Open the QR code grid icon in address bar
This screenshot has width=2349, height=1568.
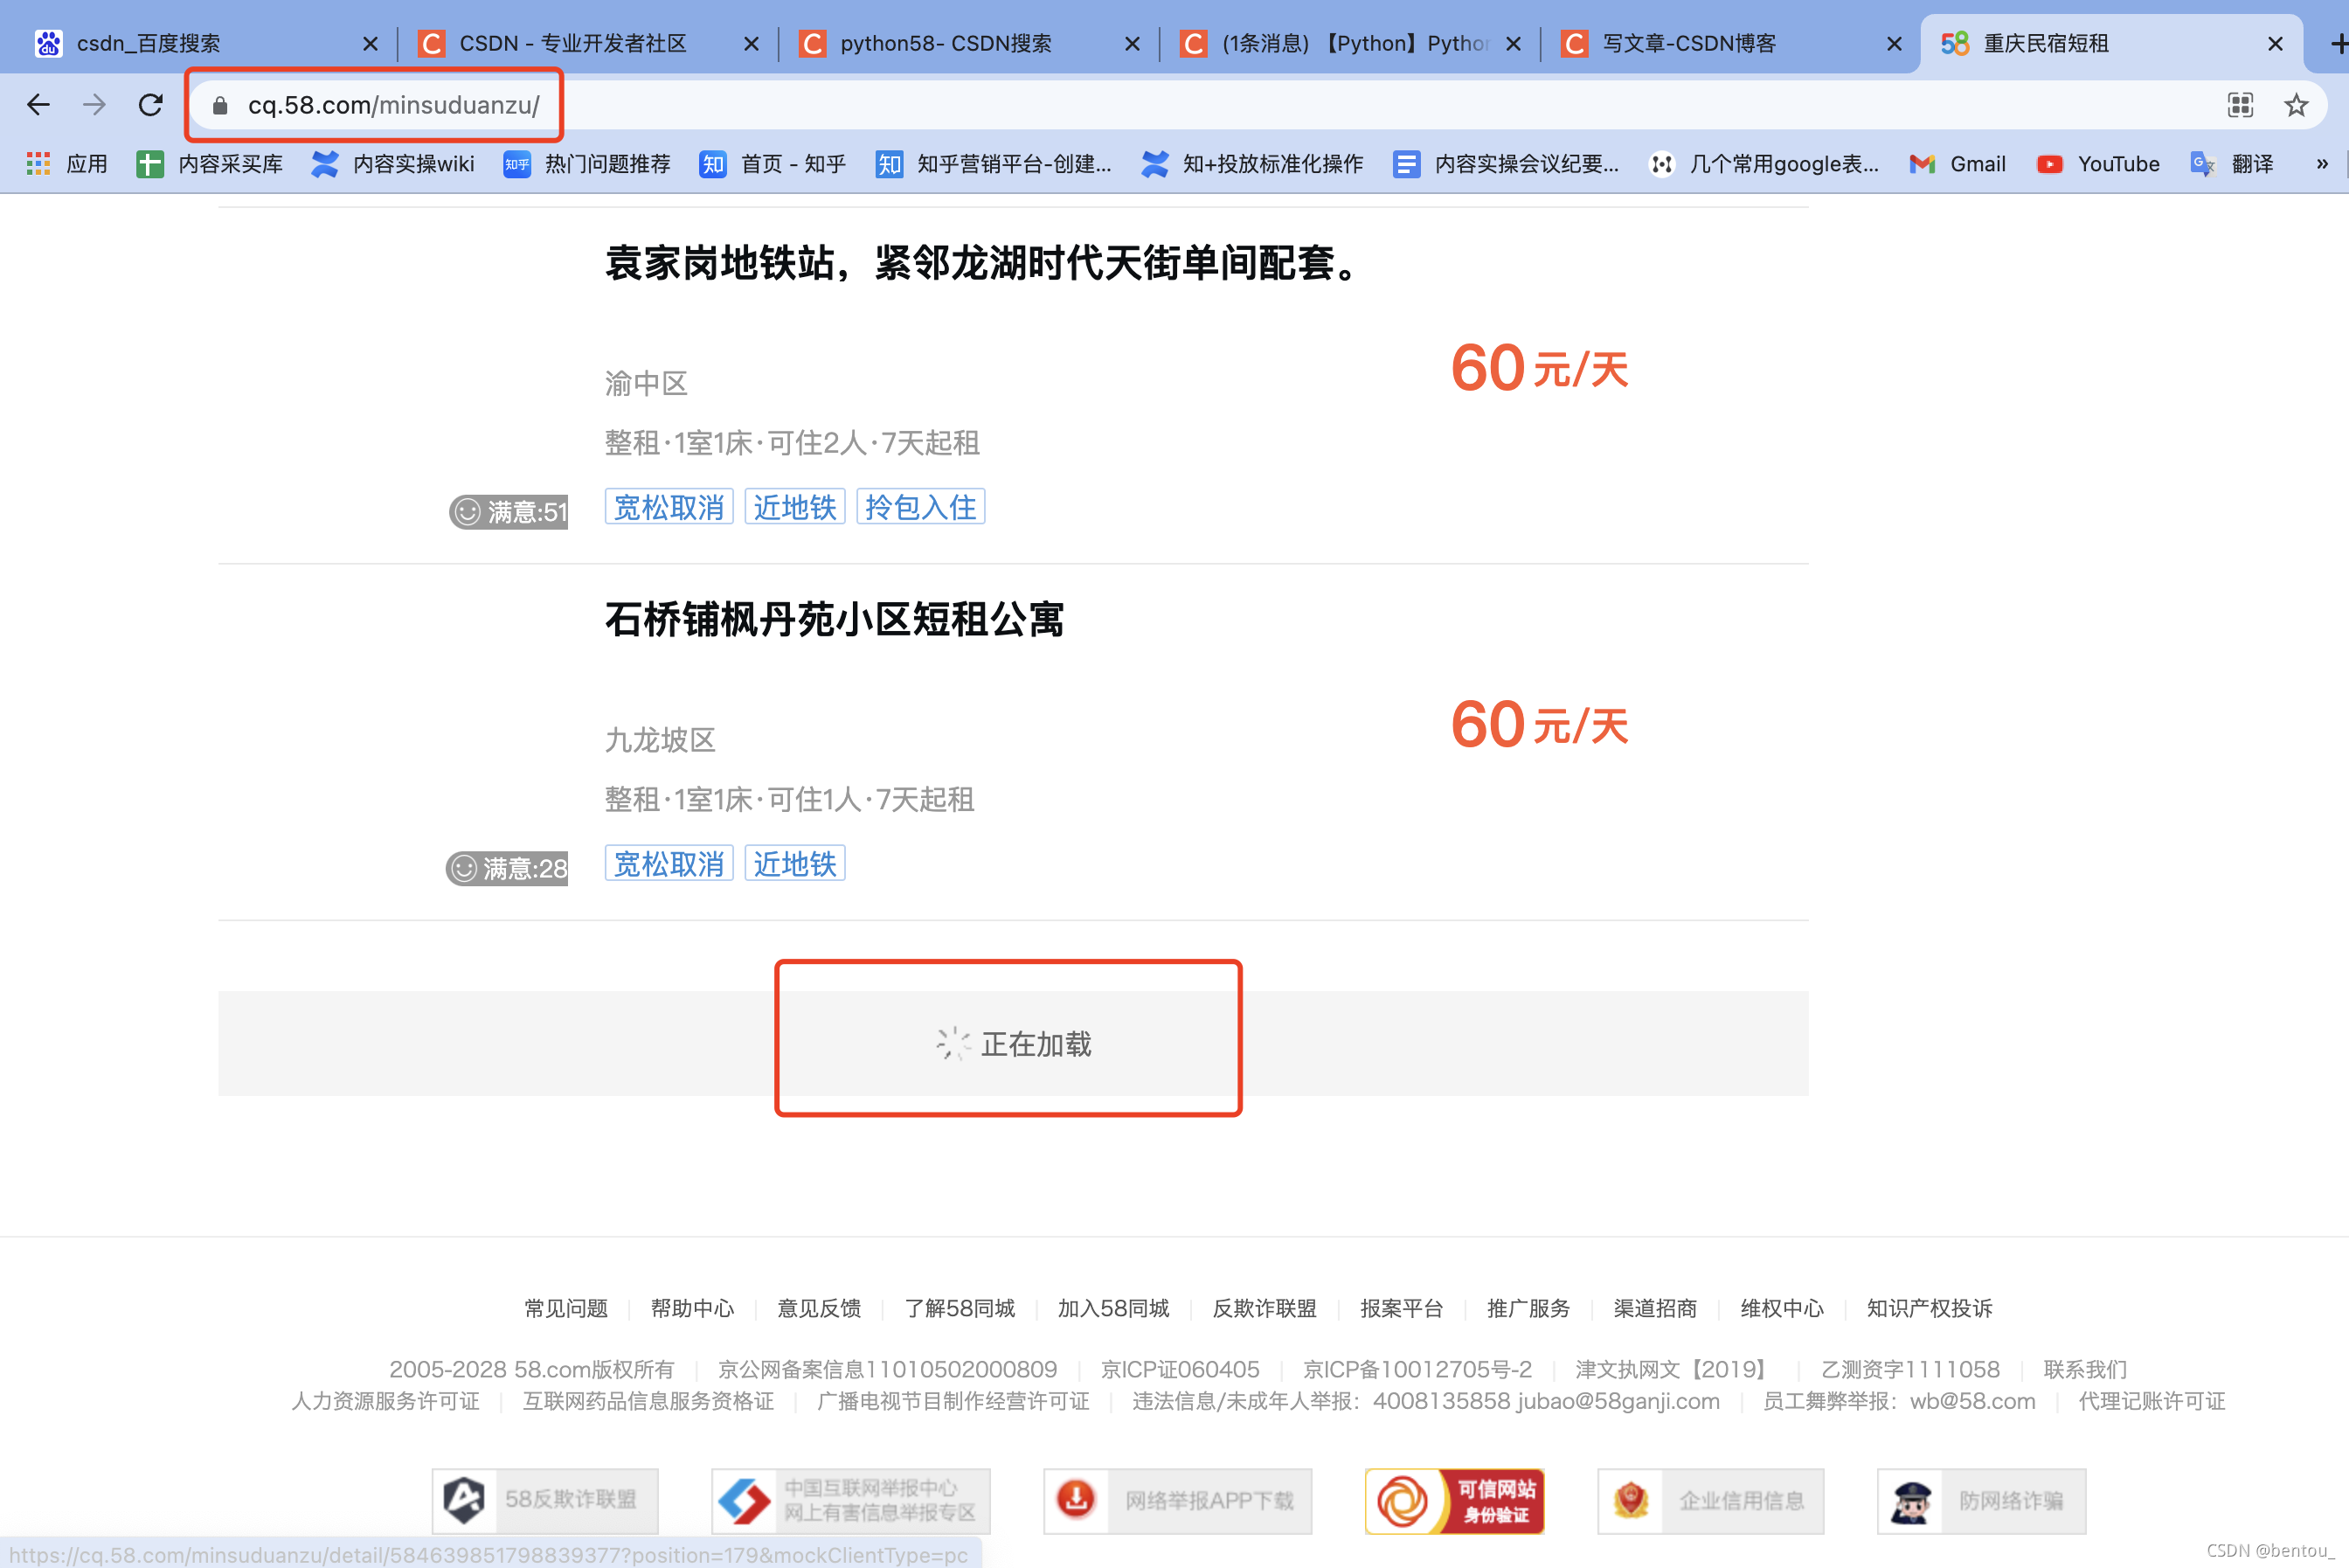[x=2240, y=105]
